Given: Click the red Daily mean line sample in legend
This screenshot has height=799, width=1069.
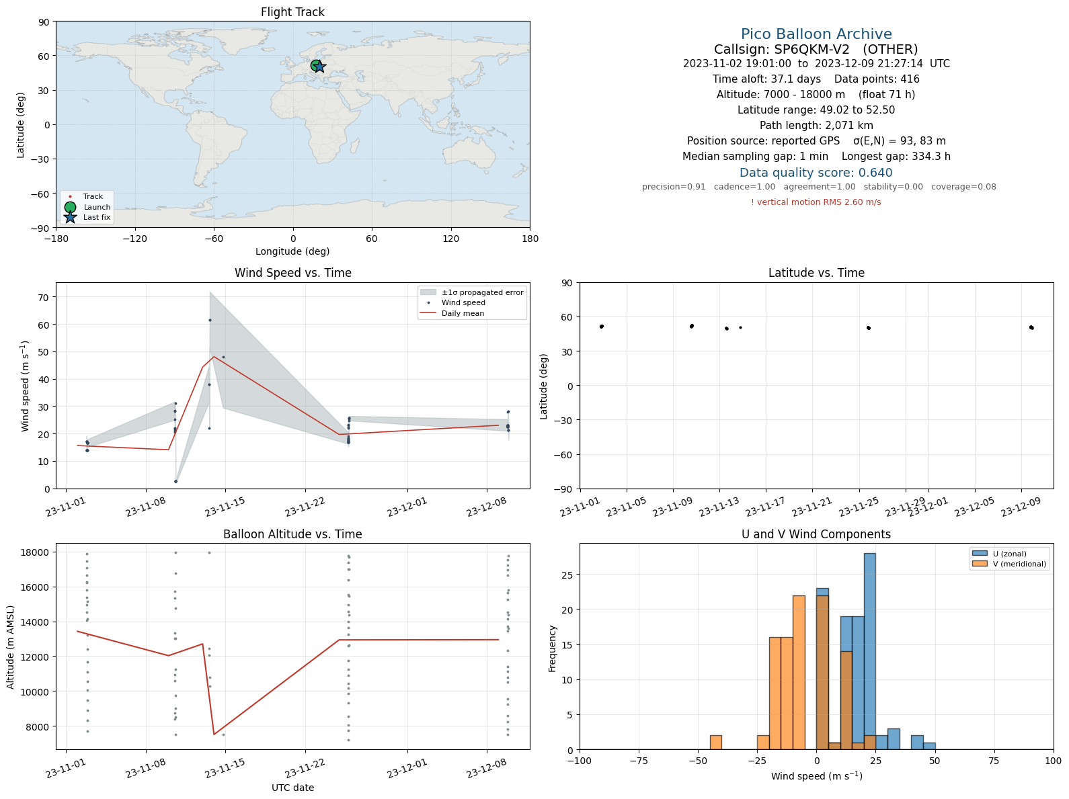Looking at the screenshot, I should 428,313.
